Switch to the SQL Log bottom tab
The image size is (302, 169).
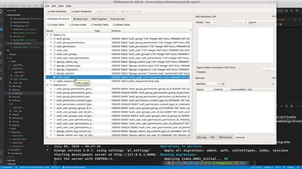(x=201, y=138)
